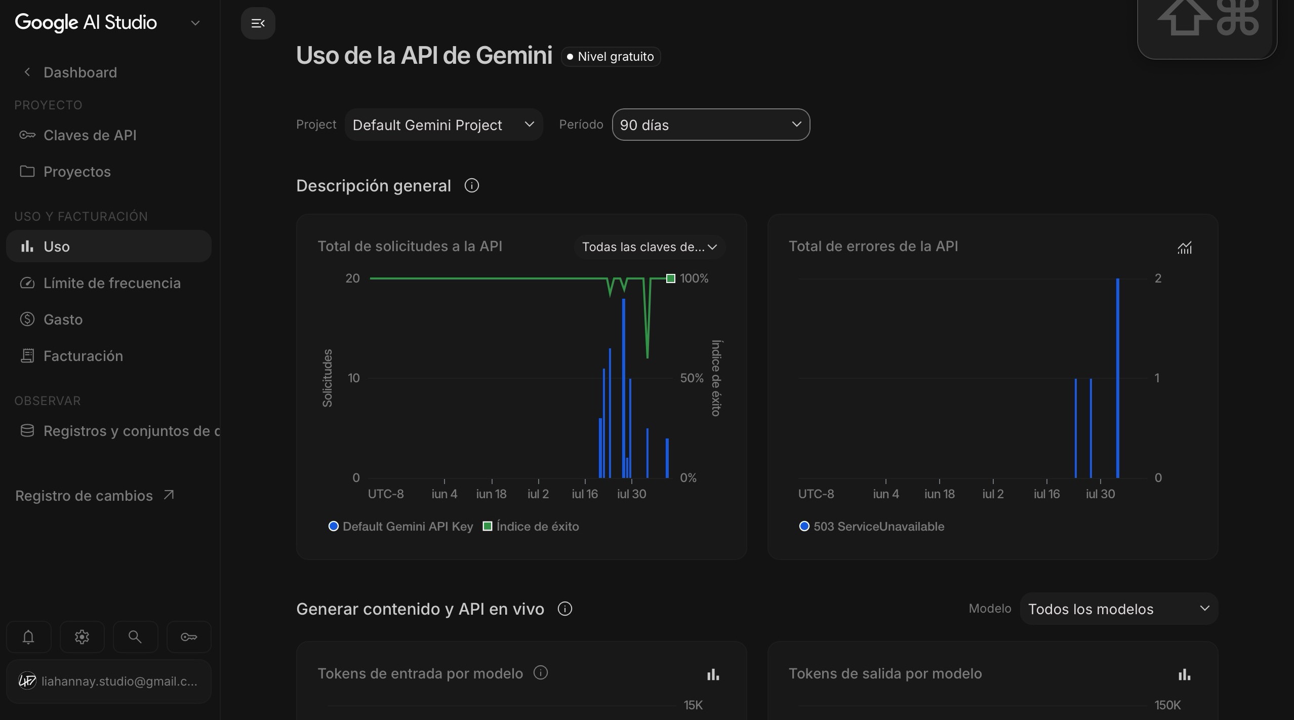
Task: Click info icon beside Descripción general
Action: [471, 186]
